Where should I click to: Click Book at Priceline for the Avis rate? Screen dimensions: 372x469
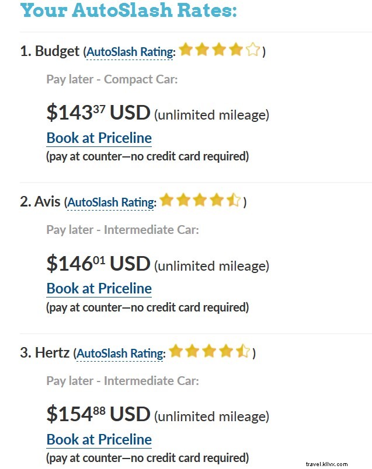tap(99, 288)
